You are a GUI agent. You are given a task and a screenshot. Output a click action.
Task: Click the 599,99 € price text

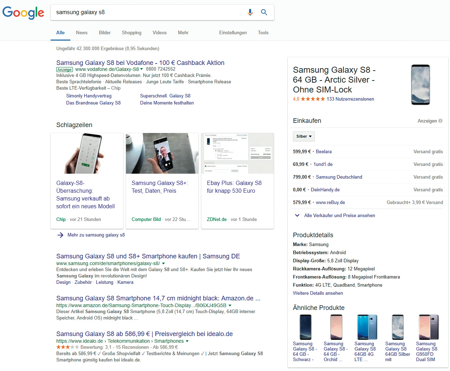[302, 151]
